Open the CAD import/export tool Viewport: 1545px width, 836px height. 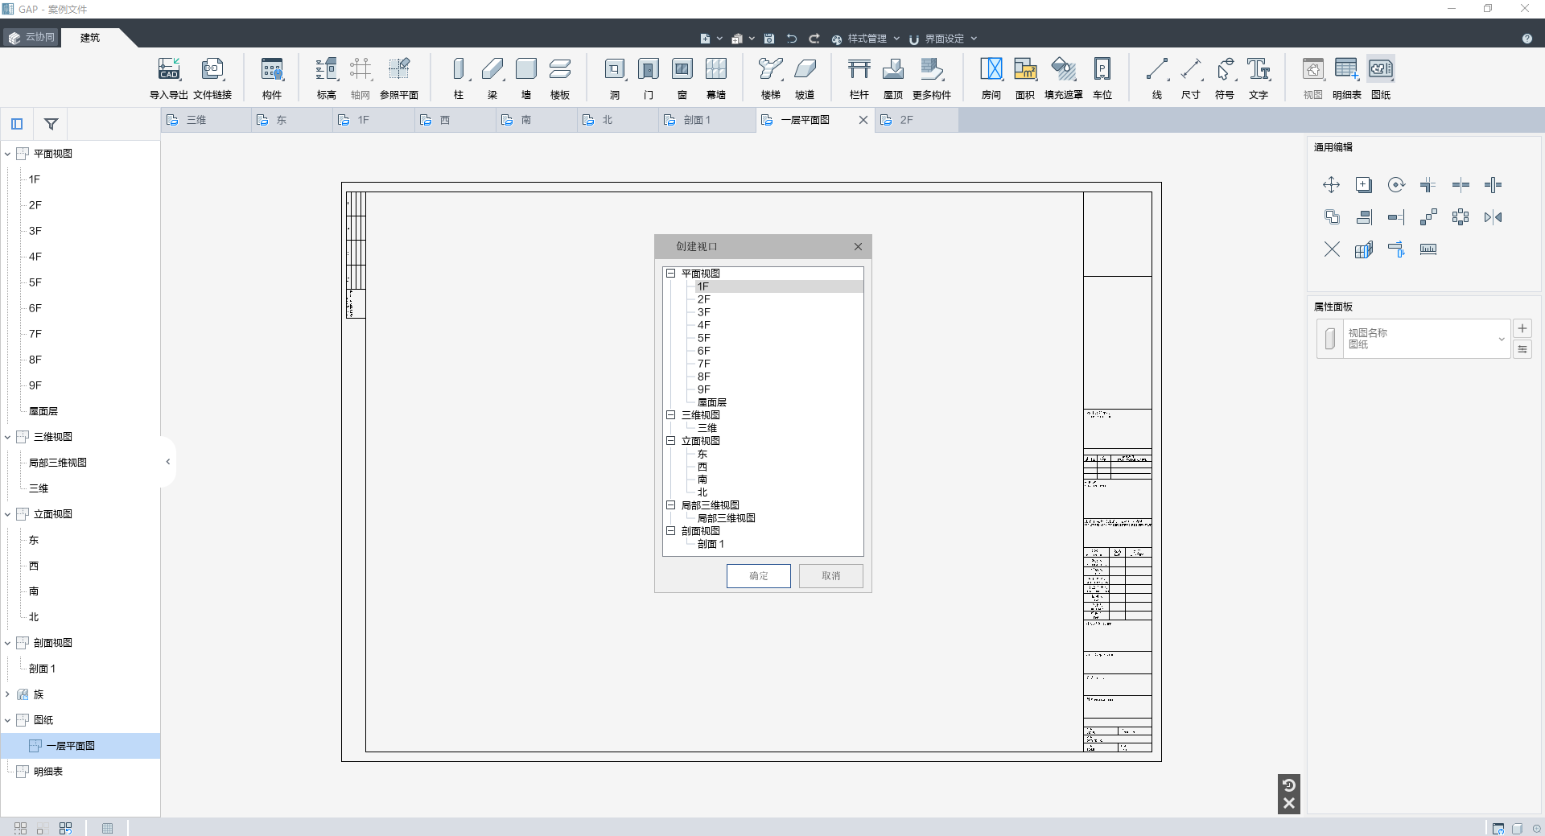[x=169, y=78]
